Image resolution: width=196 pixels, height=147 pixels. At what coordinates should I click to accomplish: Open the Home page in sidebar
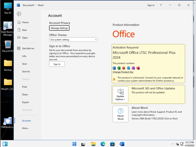[25, 22]
